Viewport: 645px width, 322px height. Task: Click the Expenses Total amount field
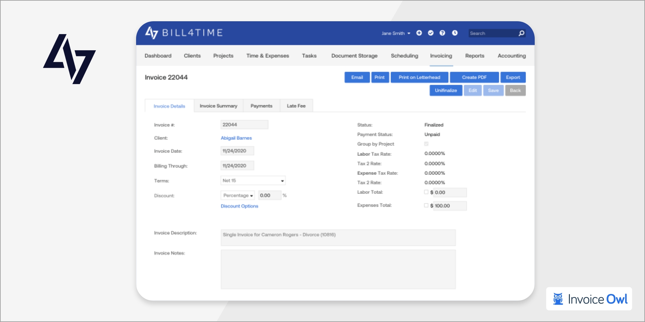[x=450, y=206]
